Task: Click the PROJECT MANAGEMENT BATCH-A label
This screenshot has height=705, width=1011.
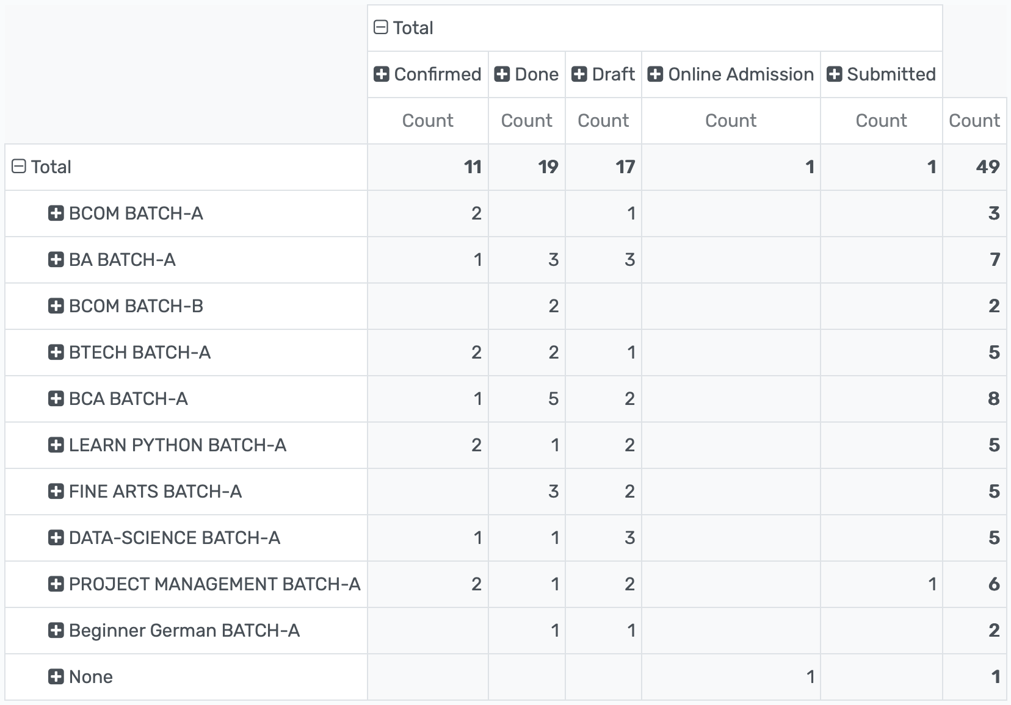Action: [x=214, y=584]
